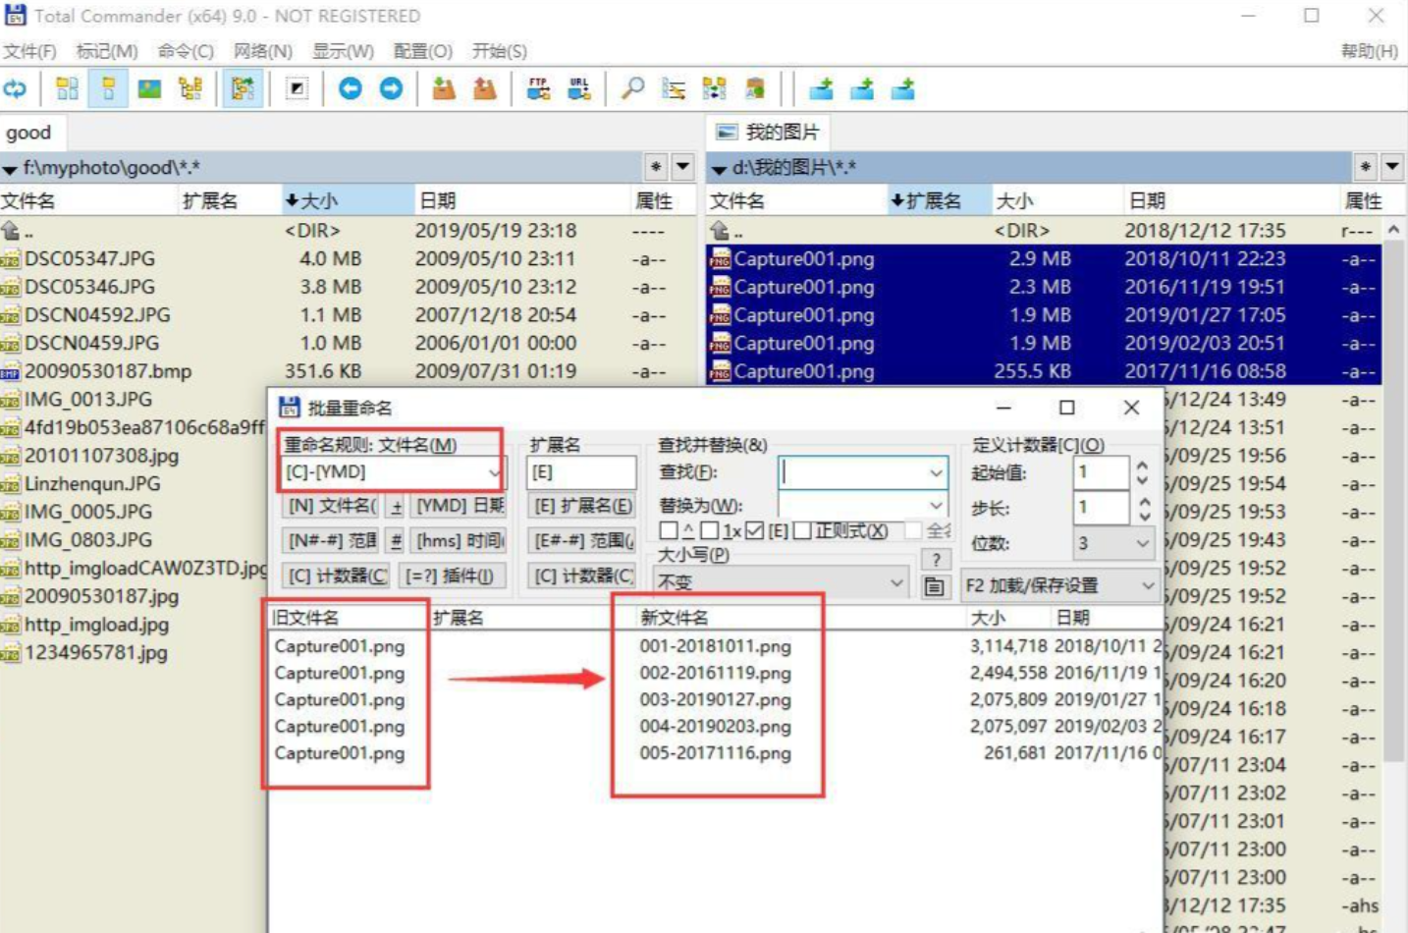Click the invert selection toolbar icon
The width and height of the screenshot is (1408, 933).
click(x=297, y=89)
